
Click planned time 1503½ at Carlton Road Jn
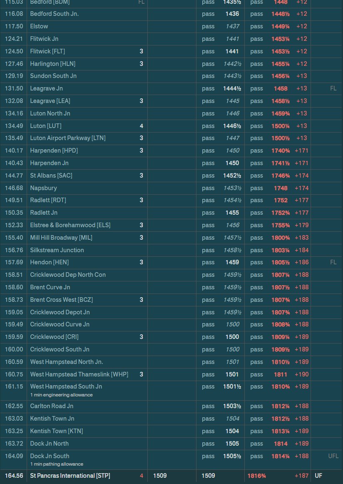[232, 406]
